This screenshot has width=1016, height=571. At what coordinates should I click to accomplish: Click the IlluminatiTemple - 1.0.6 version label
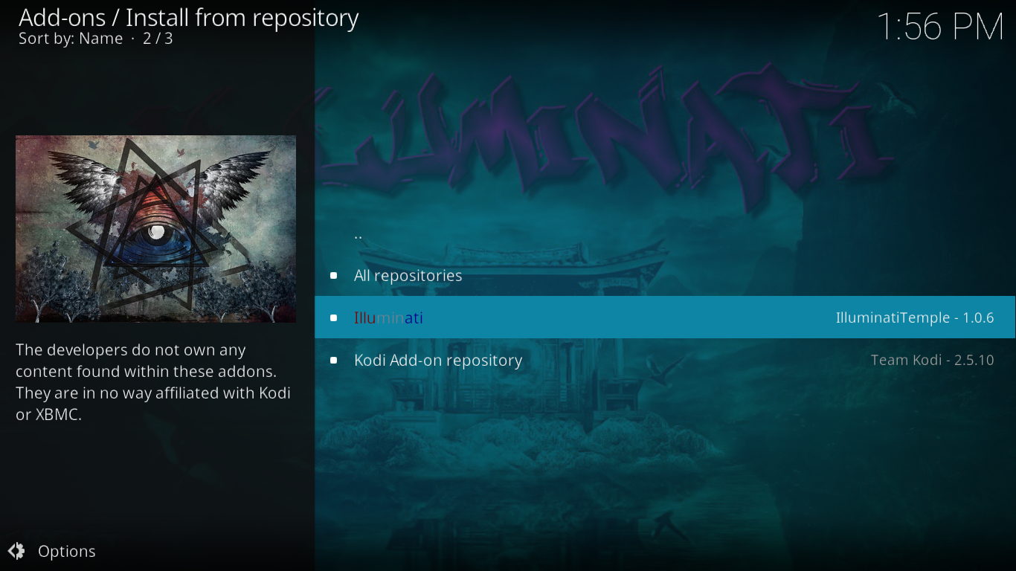(x=915, y=318)
